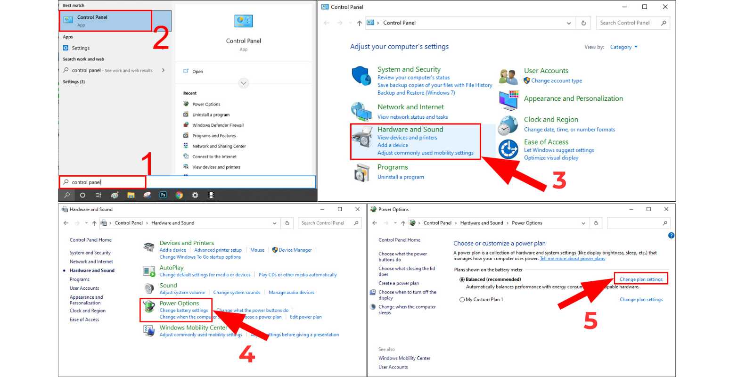
Task: Click the AutoPlay icon
Action: pyautogui.click(x=149, y=271)
